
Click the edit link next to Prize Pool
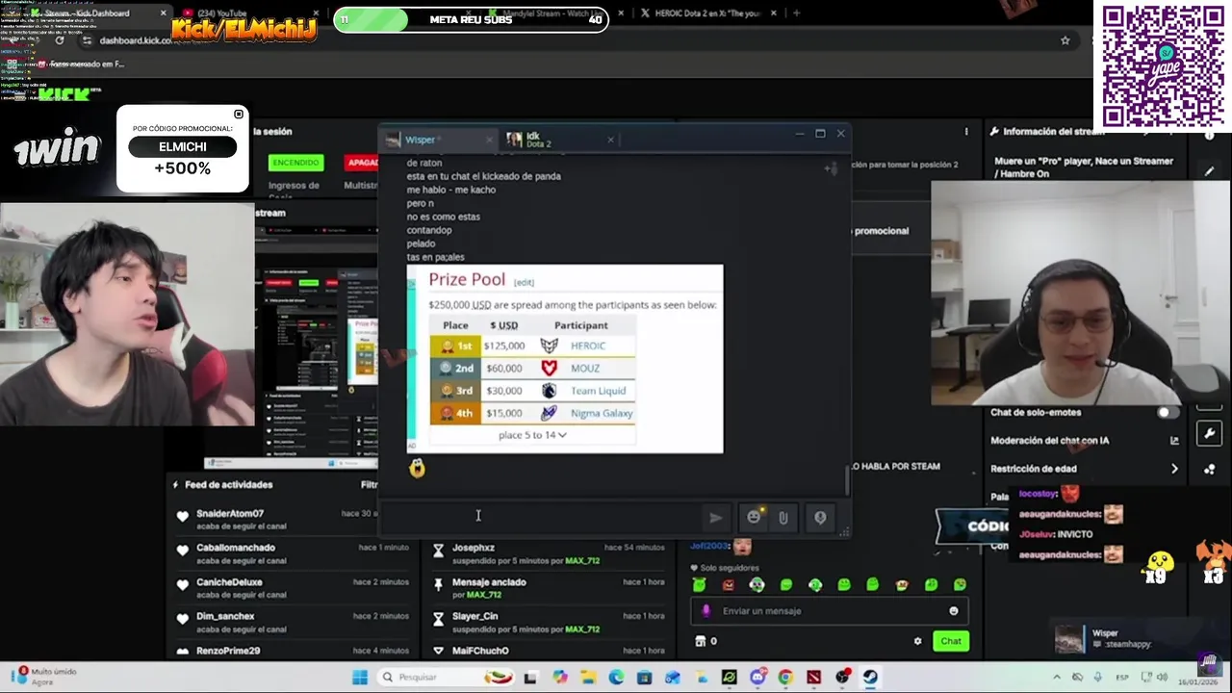tap(524, 282)
